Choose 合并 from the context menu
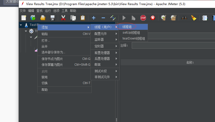Screen dimensions: 215x122 64,46
